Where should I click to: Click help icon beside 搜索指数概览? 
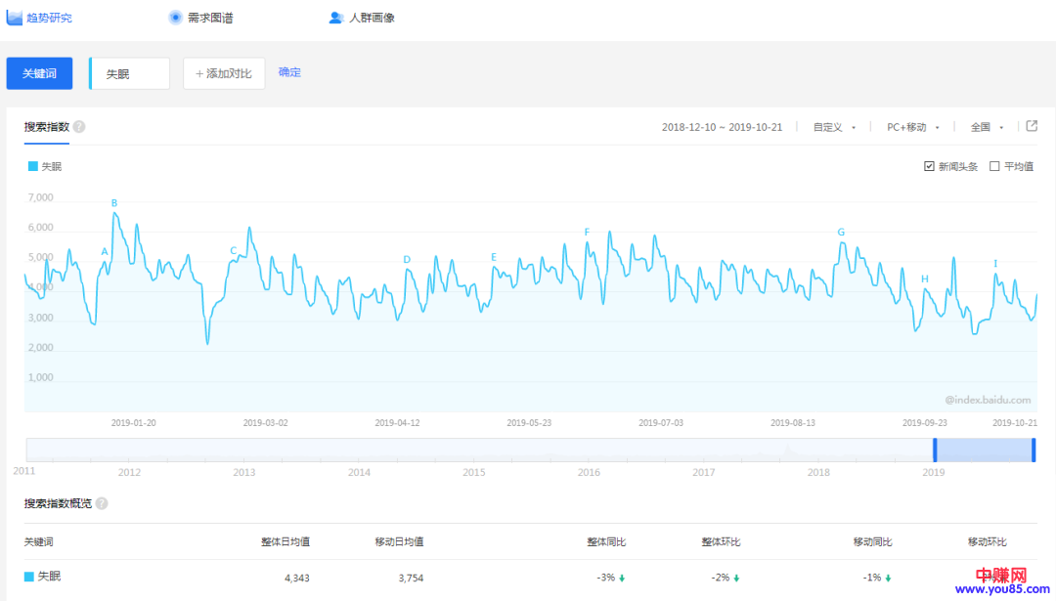102,503
